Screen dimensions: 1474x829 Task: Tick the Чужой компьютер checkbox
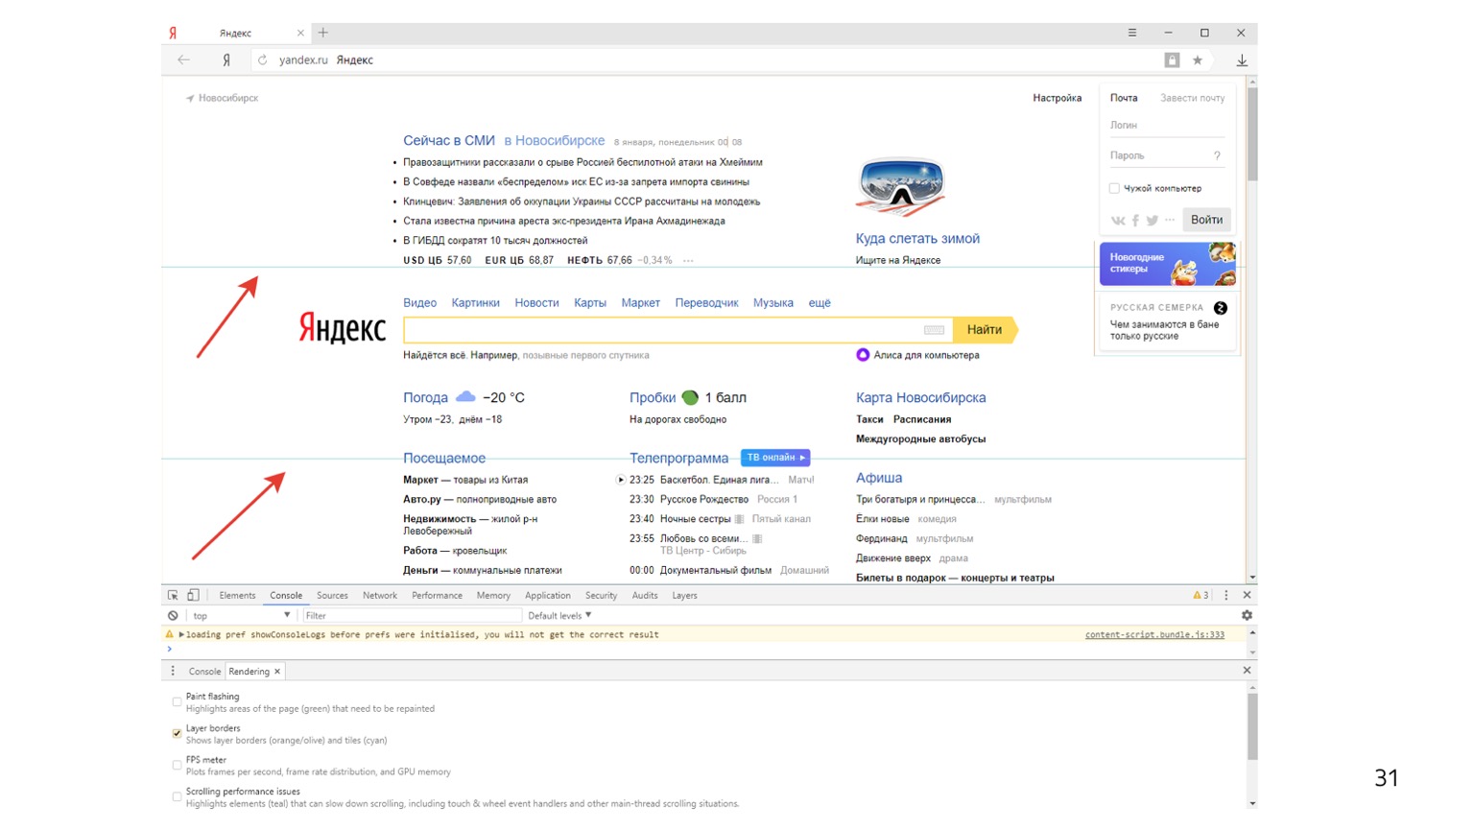(1114, 188)
